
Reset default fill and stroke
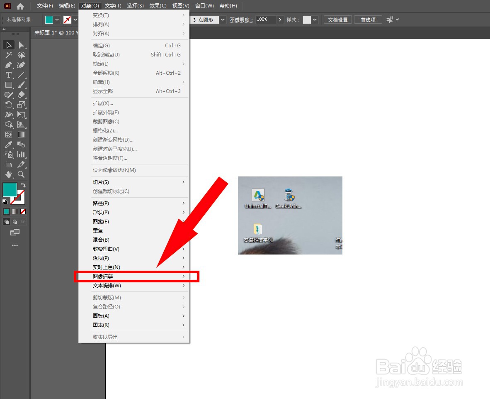coord(5,202)
